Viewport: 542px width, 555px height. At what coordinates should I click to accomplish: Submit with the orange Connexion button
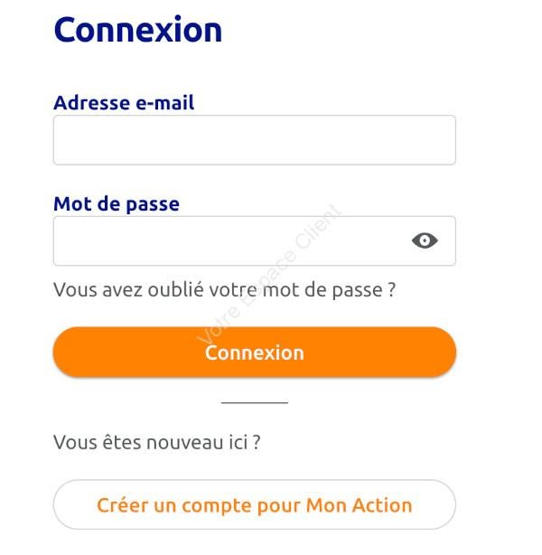(255, 353)
